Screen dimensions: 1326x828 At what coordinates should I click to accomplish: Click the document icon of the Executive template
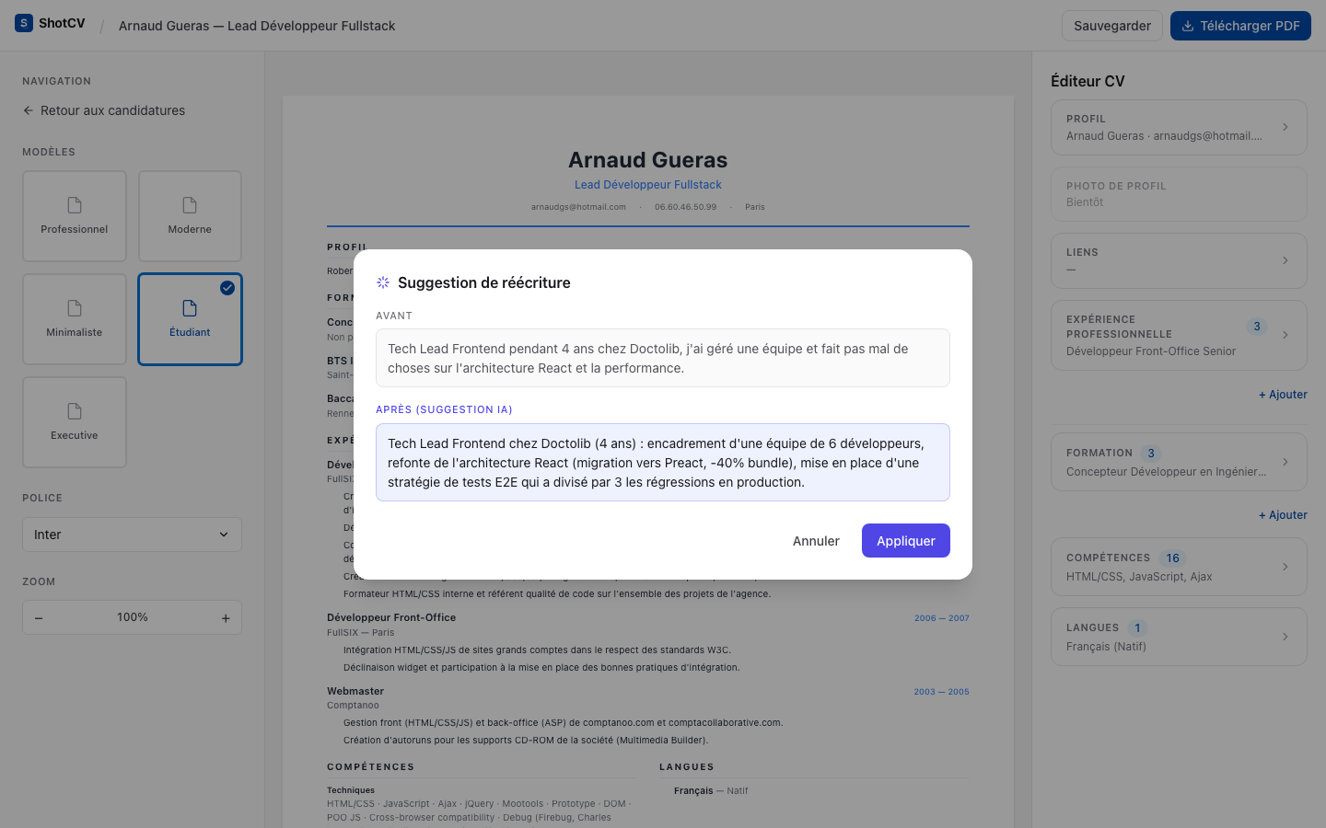point(75,410)
